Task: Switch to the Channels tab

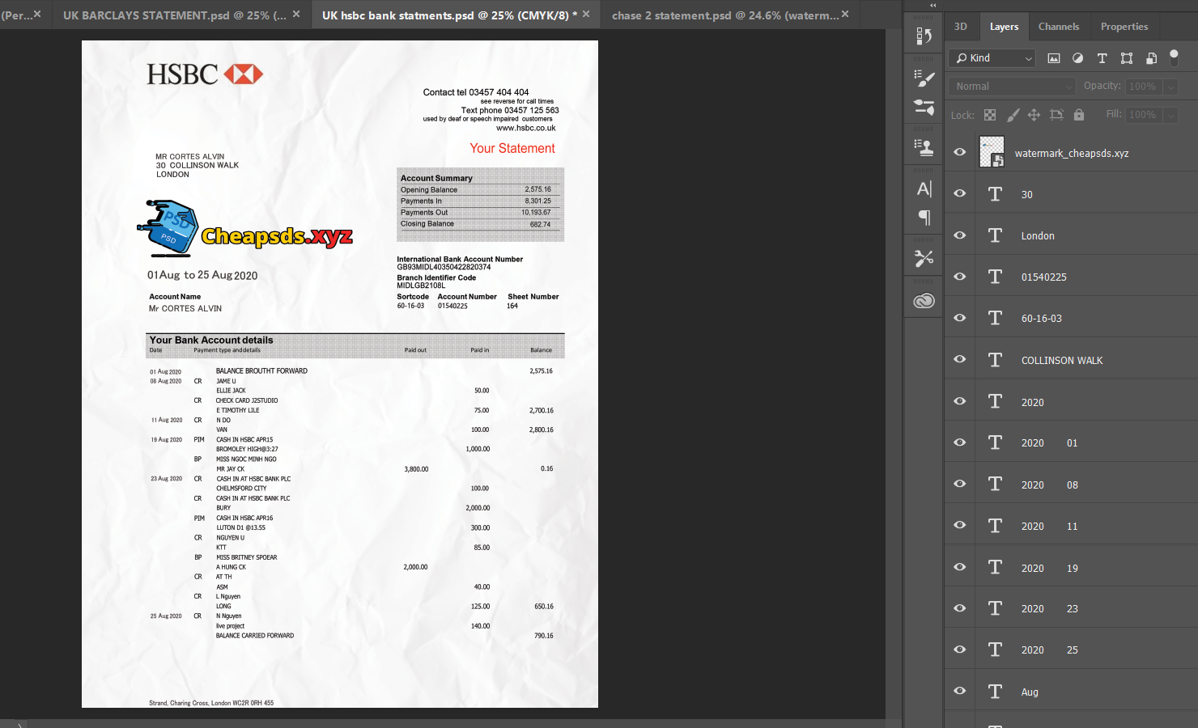Action: (1058, 27)
